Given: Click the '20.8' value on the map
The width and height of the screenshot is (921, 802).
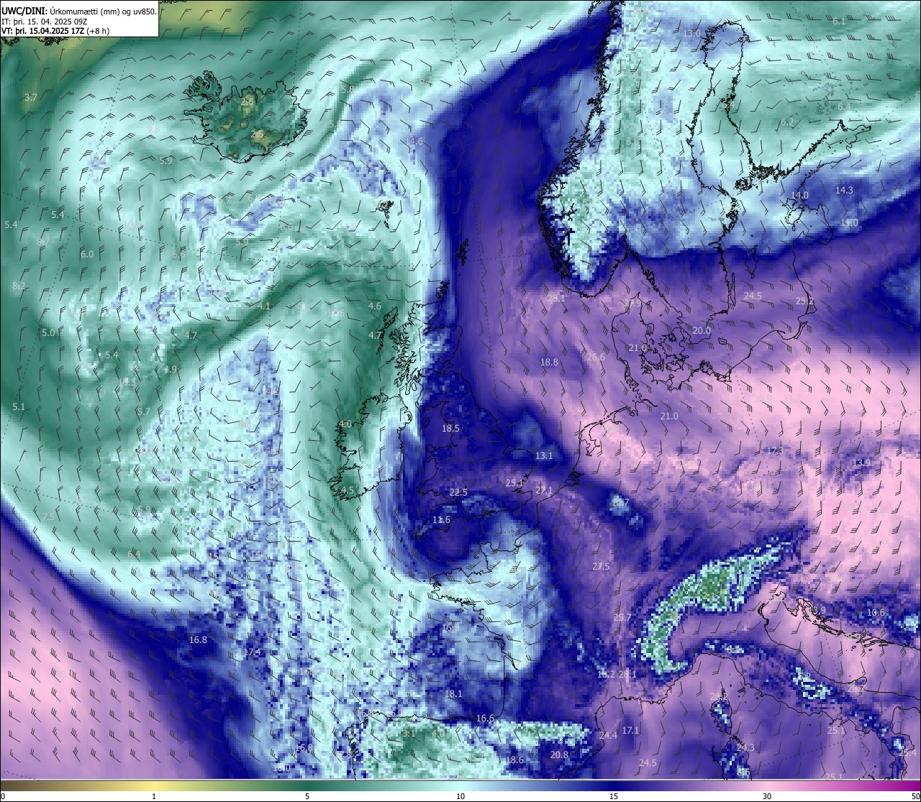Looking at the screenshot, I should 559,755.
